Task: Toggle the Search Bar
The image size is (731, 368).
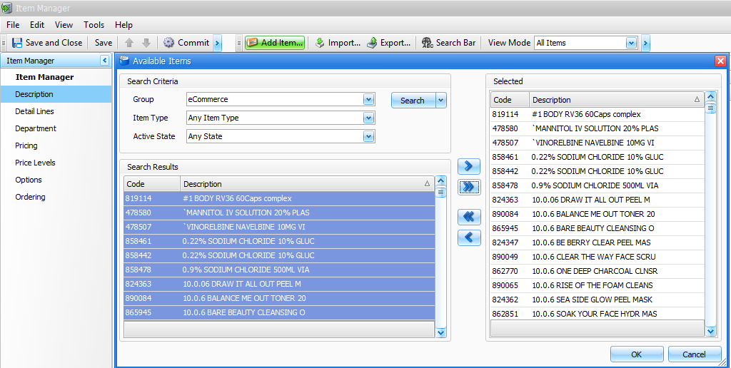Action: [448, 43]
